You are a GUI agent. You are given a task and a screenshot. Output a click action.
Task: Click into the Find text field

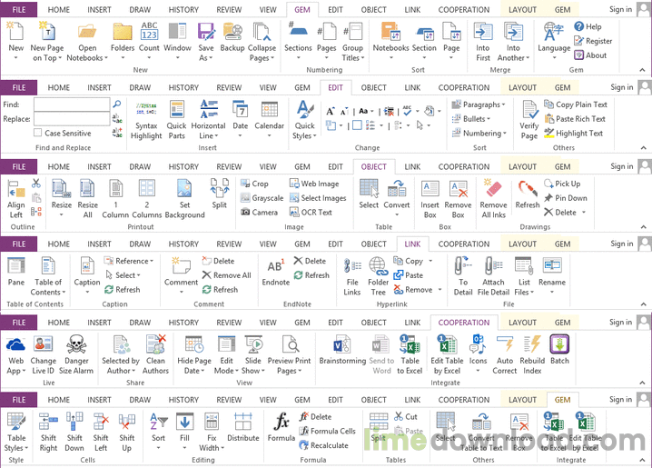tap(72, 105)
